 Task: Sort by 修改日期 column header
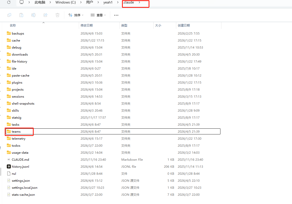(x=87, y=25)
